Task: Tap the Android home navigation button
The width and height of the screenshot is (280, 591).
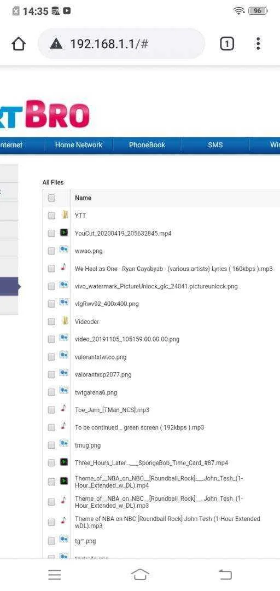Action: (140, 575)
